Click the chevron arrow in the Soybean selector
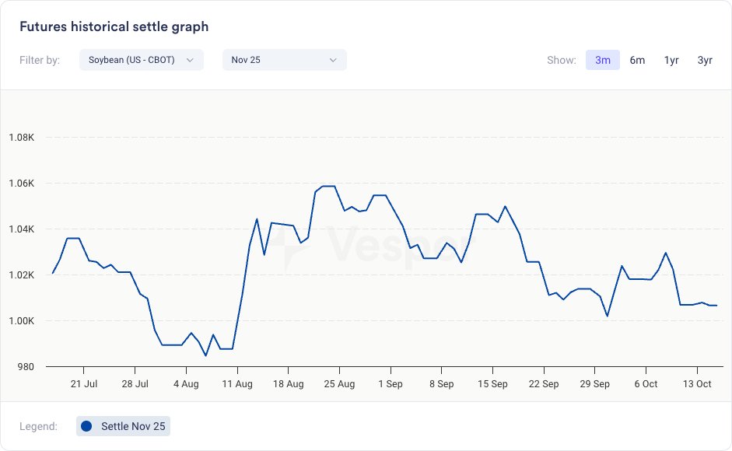The width and height of the screenshot is (732, 451). (x=190, y=60)
